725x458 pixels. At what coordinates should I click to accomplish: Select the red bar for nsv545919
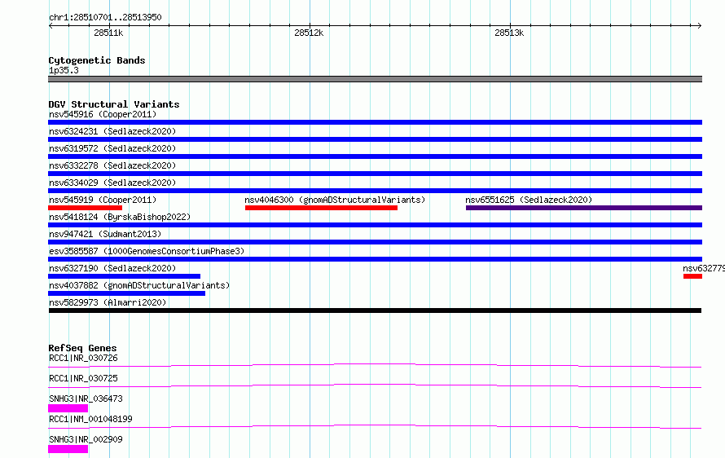(x=85, y=208)
